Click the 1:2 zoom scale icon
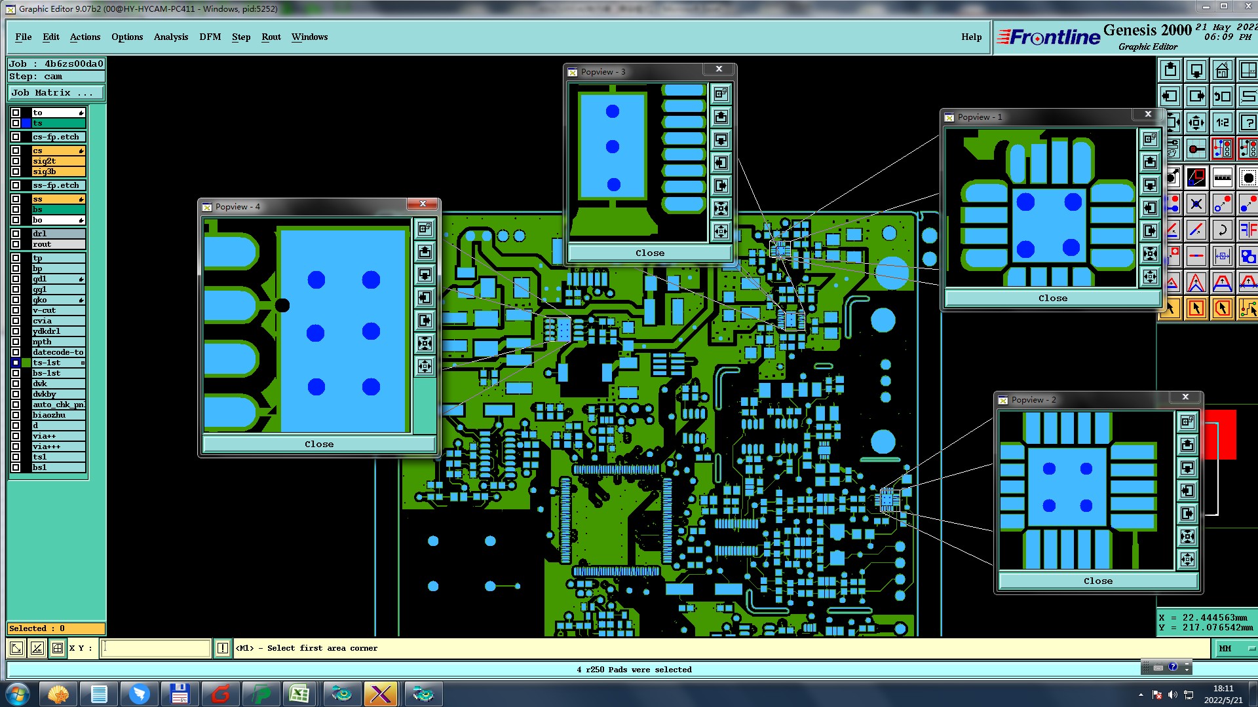The width and height of the screenshot is (1258, 707). 1222,122
